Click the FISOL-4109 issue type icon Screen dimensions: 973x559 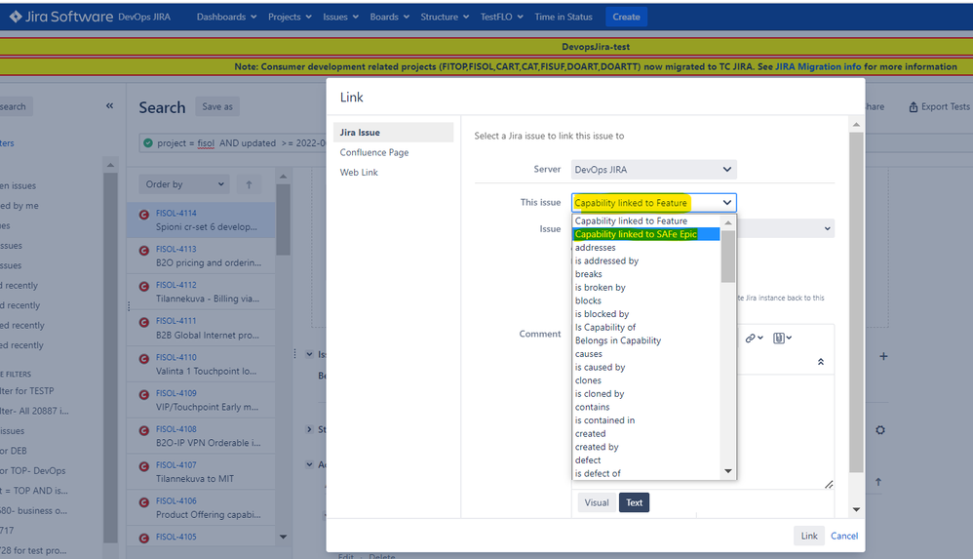[x=144, y=394]
